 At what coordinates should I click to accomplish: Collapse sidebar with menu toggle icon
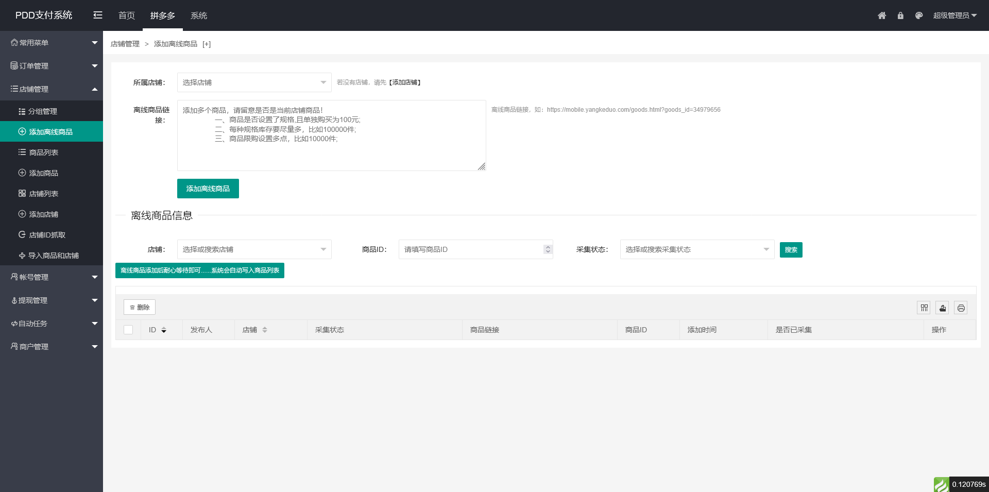[98, 15]
